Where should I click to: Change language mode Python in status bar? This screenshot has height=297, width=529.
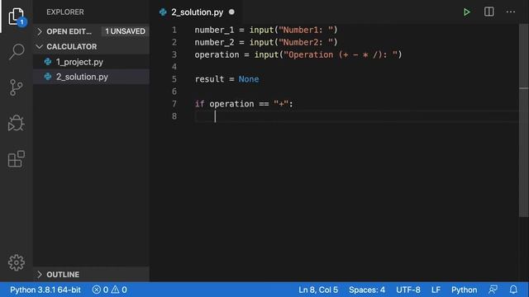(465, 290)
